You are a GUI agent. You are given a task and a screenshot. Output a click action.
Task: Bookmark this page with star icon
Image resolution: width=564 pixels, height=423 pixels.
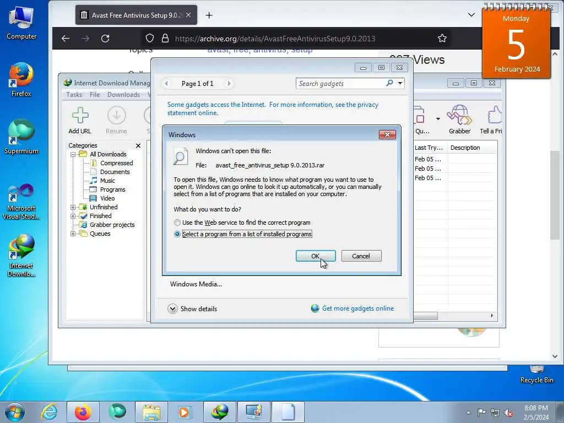(x=442, y=38)
